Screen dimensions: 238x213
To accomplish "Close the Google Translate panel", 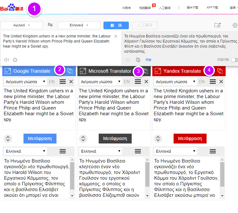I will click(x=71, y=82).
